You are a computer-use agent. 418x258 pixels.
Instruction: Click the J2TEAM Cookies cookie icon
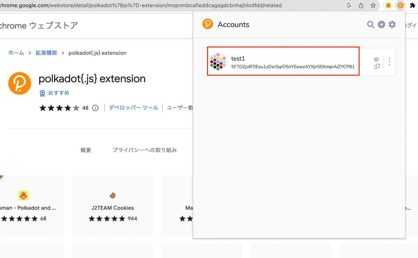[112, 195]
